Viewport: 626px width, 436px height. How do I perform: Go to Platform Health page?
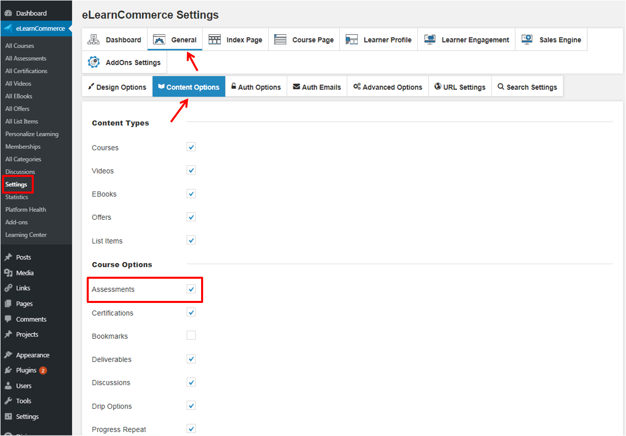click(26, 210)
